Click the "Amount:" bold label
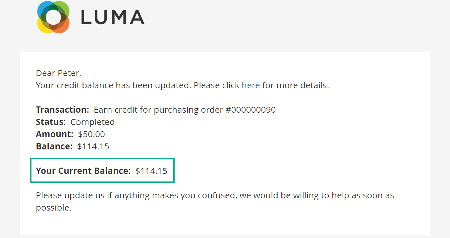 tap(54, 134)
